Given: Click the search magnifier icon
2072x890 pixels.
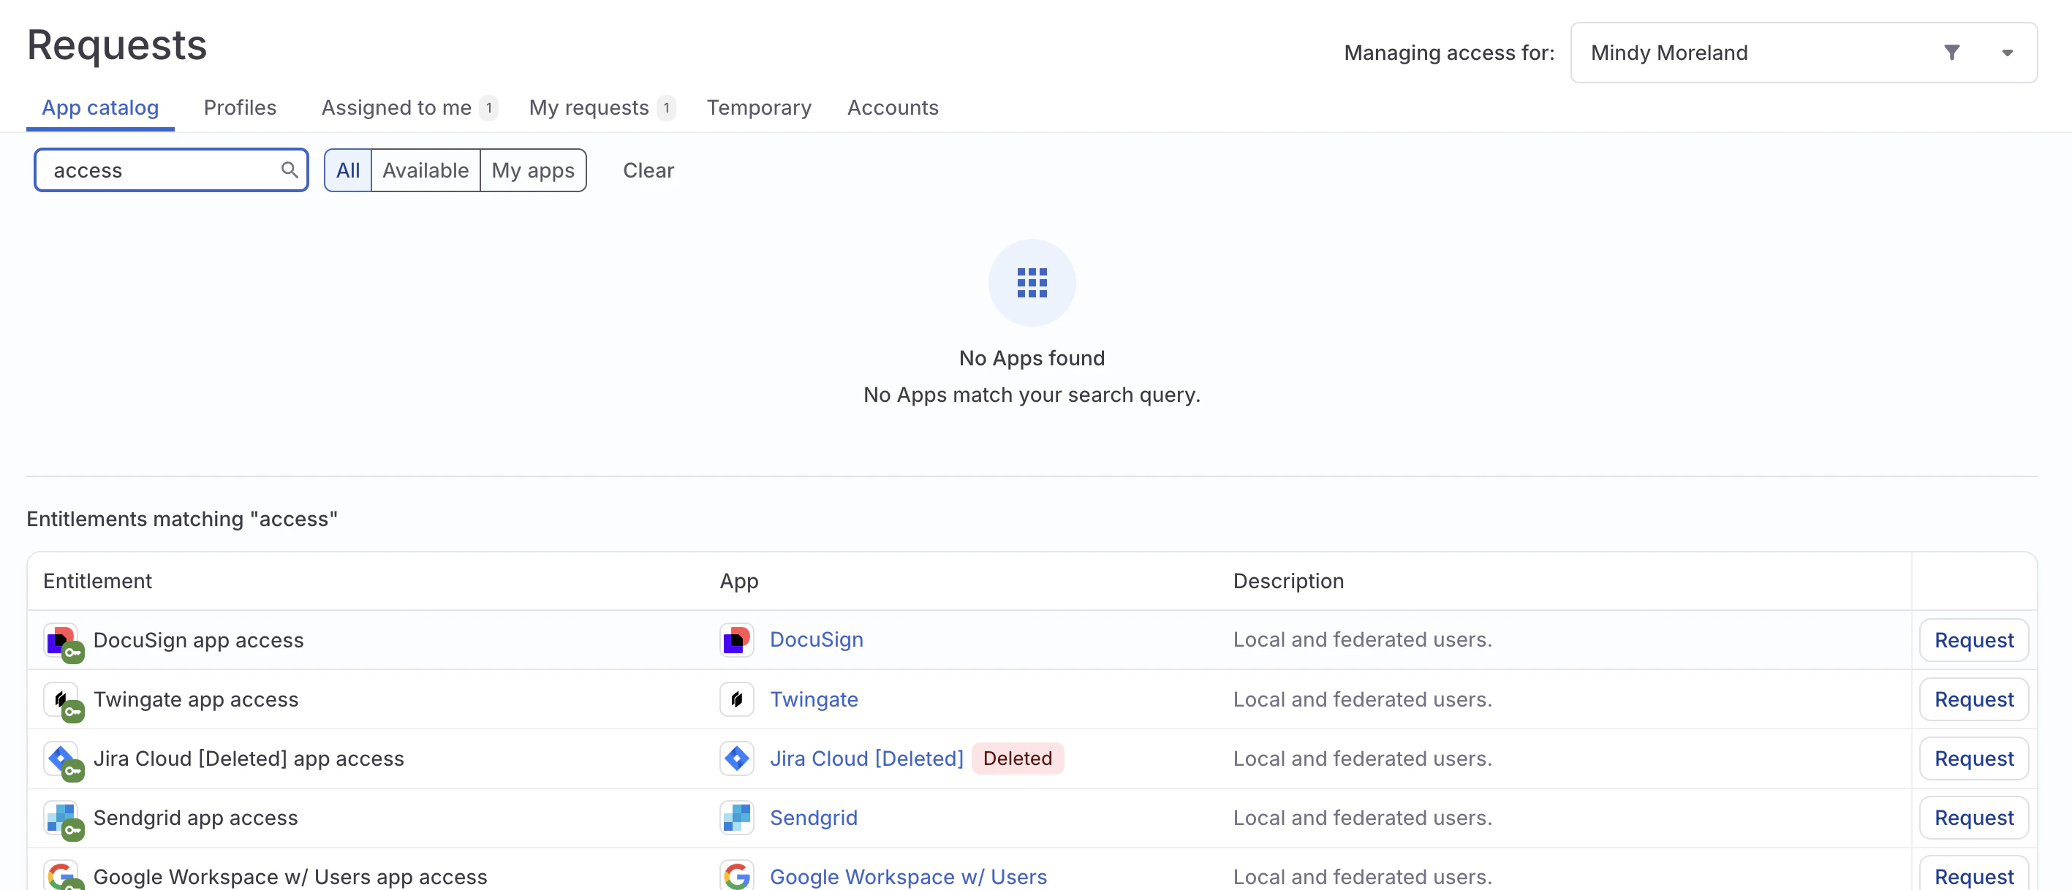Looking at the screenshot, I should point(290,170).
